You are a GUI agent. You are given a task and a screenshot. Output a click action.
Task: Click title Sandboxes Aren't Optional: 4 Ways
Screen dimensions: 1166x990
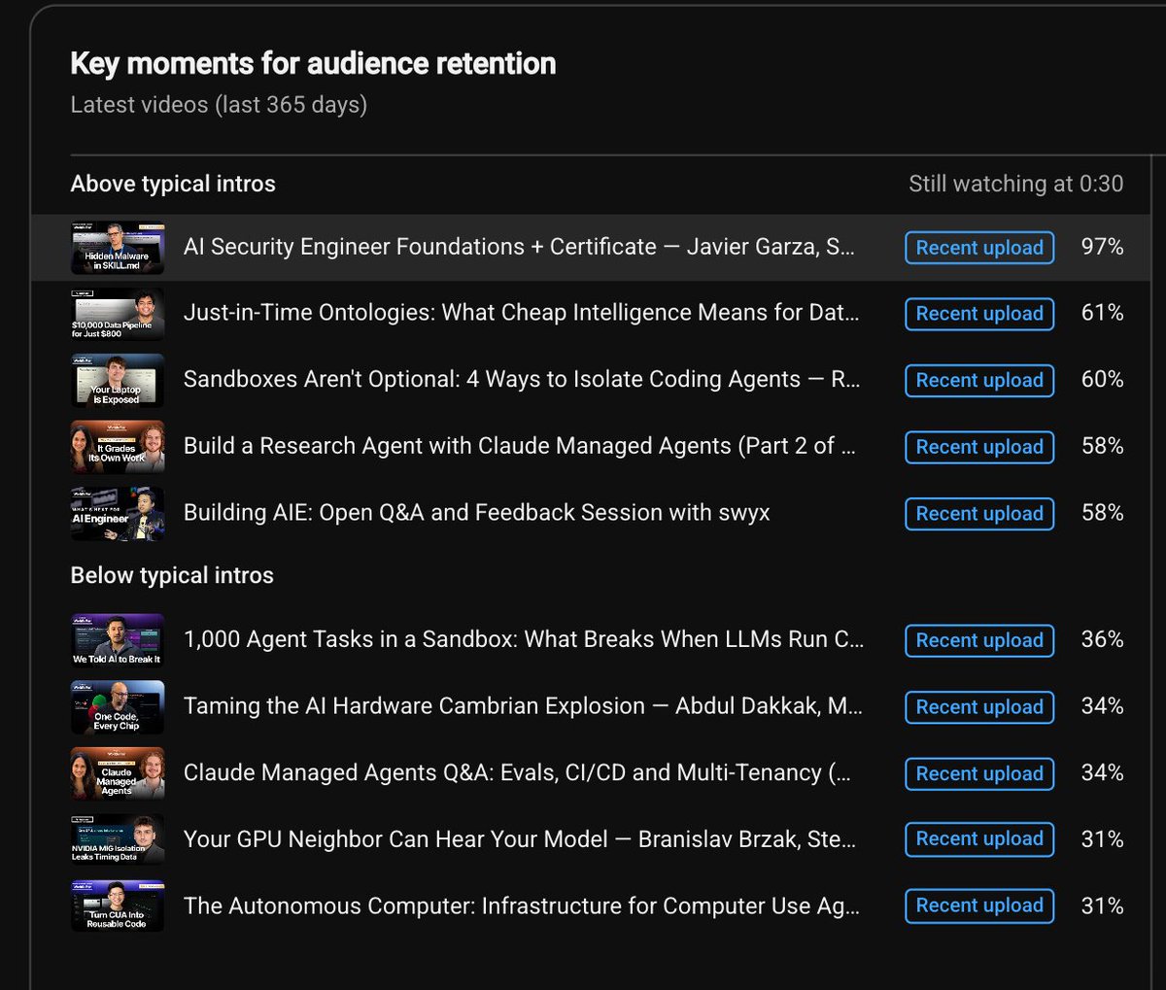tap(521, 379)
